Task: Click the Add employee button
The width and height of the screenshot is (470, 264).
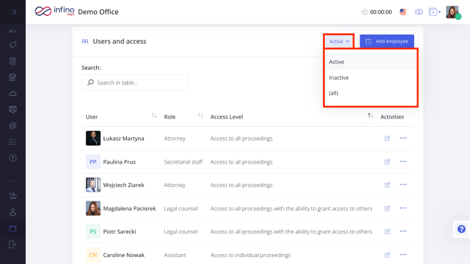Action: click(387, 42)
